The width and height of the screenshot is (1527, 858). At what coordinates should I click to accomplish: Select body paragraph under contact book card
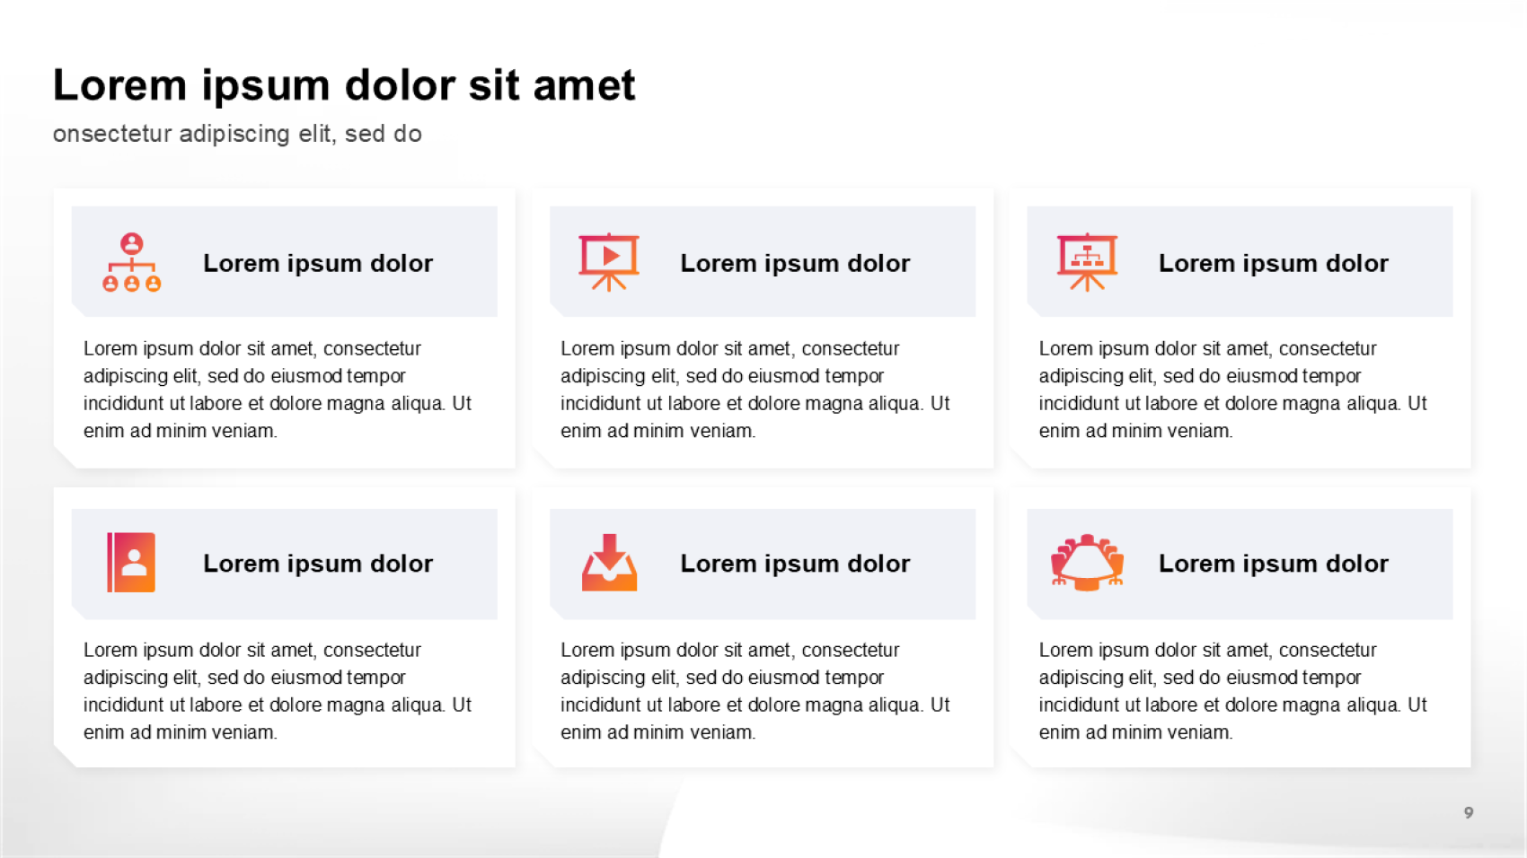coord(278,691)
